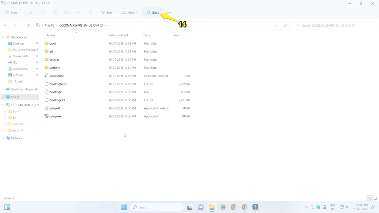
Task: Expand the address bar history dropdown
Action: pos(277,26)
